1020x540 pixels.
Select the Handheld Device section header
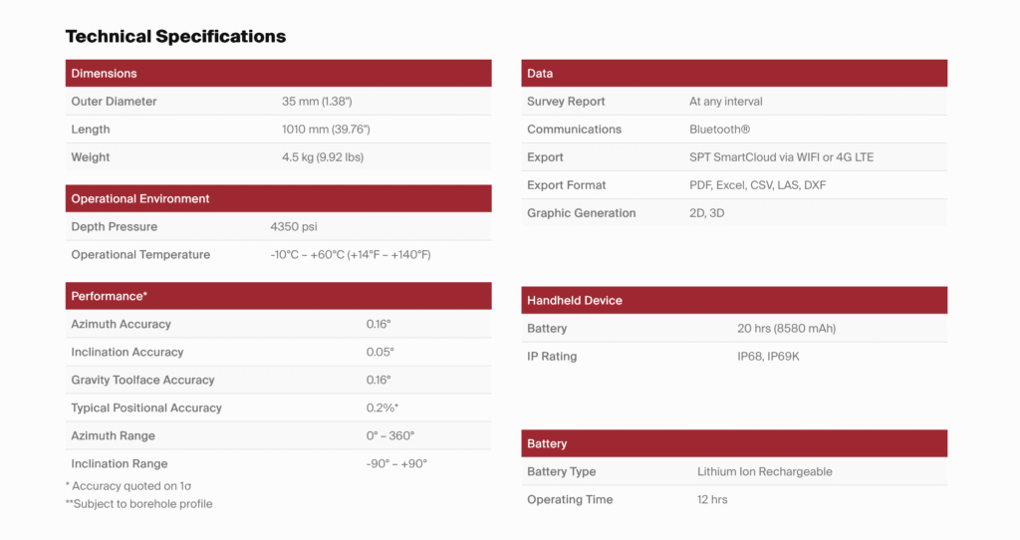(575, 301)
